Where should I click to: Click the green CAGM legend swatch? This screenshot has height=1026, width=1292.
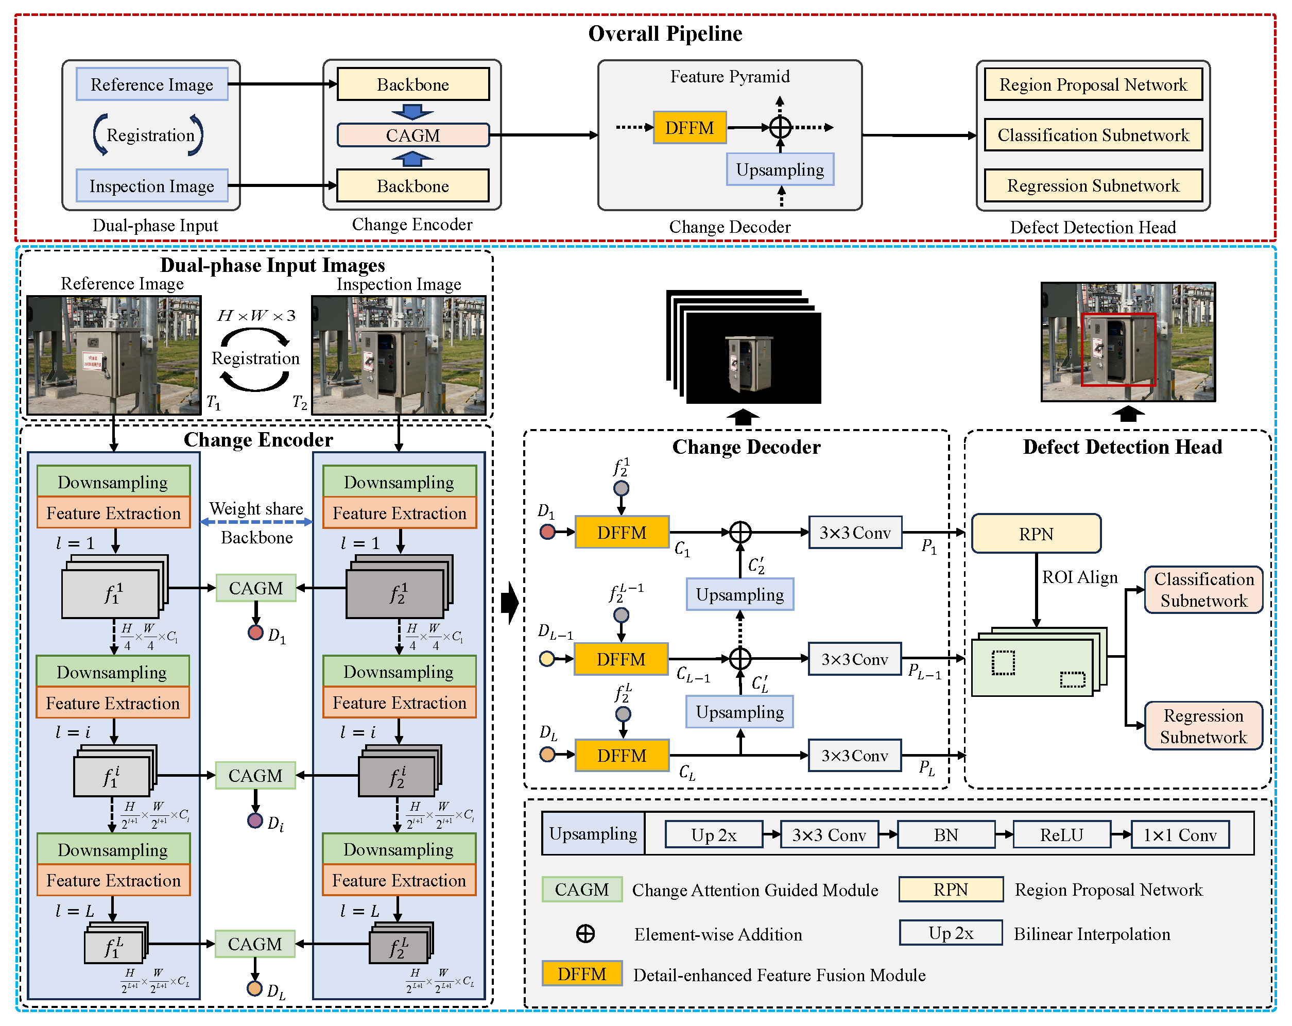[x=582, y=890]
